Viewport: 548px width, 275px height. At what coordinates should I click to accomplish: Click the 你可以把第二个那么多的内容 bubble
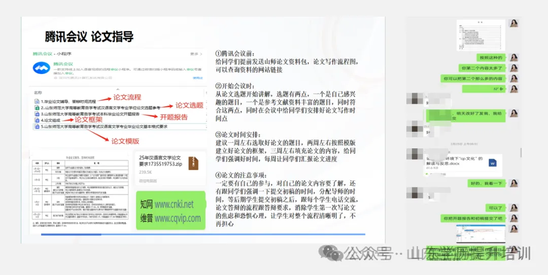pyautogui.click(x=473, y=78)
